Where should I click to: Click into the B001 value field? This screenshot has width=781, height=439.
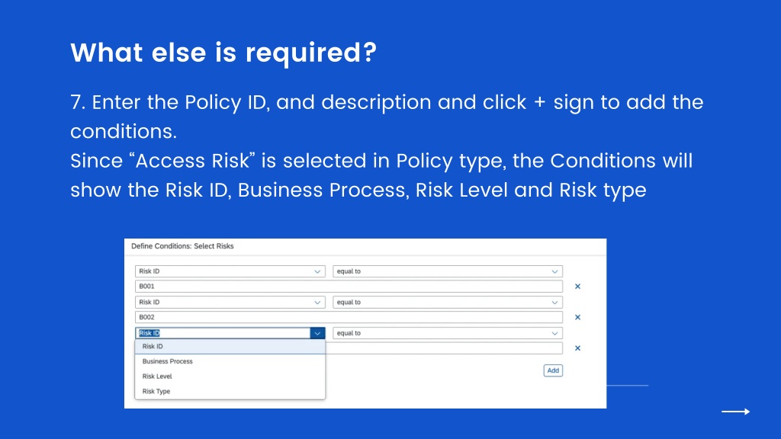349,287
